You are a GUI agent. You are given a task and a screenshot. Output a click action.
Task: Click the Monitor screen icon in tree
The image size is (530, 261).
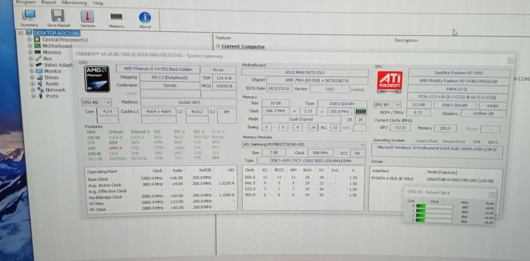pyautogui.click(x=39, y=71)
